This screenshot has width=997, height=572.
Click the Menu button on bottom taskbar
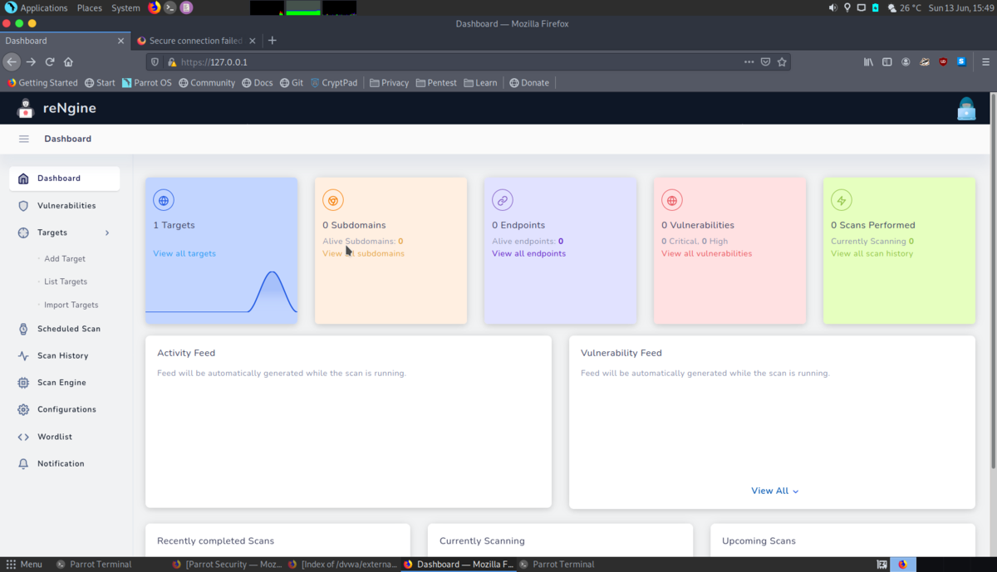tap(22, 564)
